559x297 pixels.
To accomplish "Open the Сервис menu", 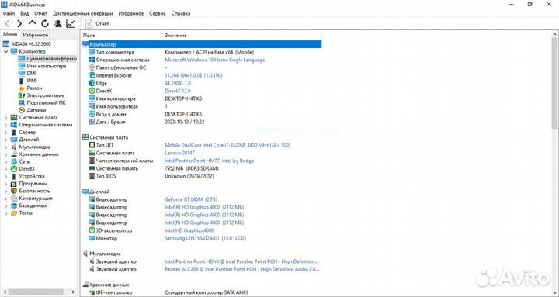I will coord(157,13).
